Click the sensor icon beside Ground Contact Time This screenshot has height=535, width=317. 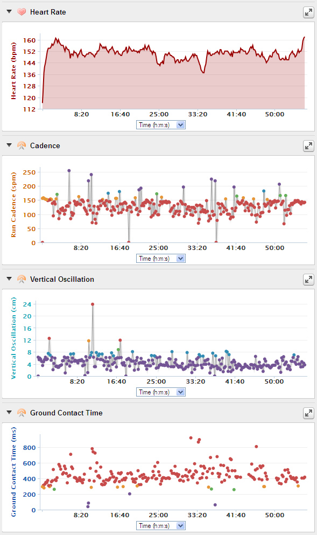(22, 413)
